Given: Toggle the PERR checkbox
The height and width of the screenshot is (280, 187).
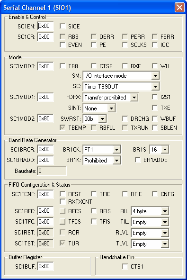Looking at the screenshot, I should tap(125, 37).
